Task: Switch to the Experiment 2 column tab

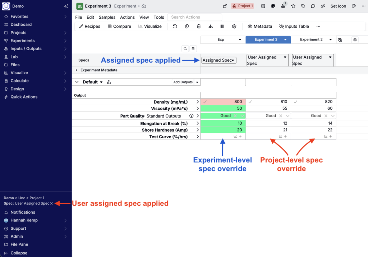Action: [x=311, y=40]
